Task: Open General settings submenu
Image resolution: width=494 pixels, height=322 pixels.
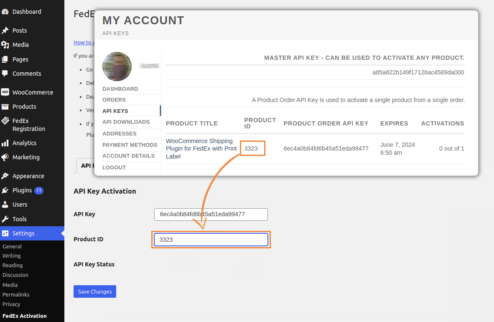Action: coord(12,246)
